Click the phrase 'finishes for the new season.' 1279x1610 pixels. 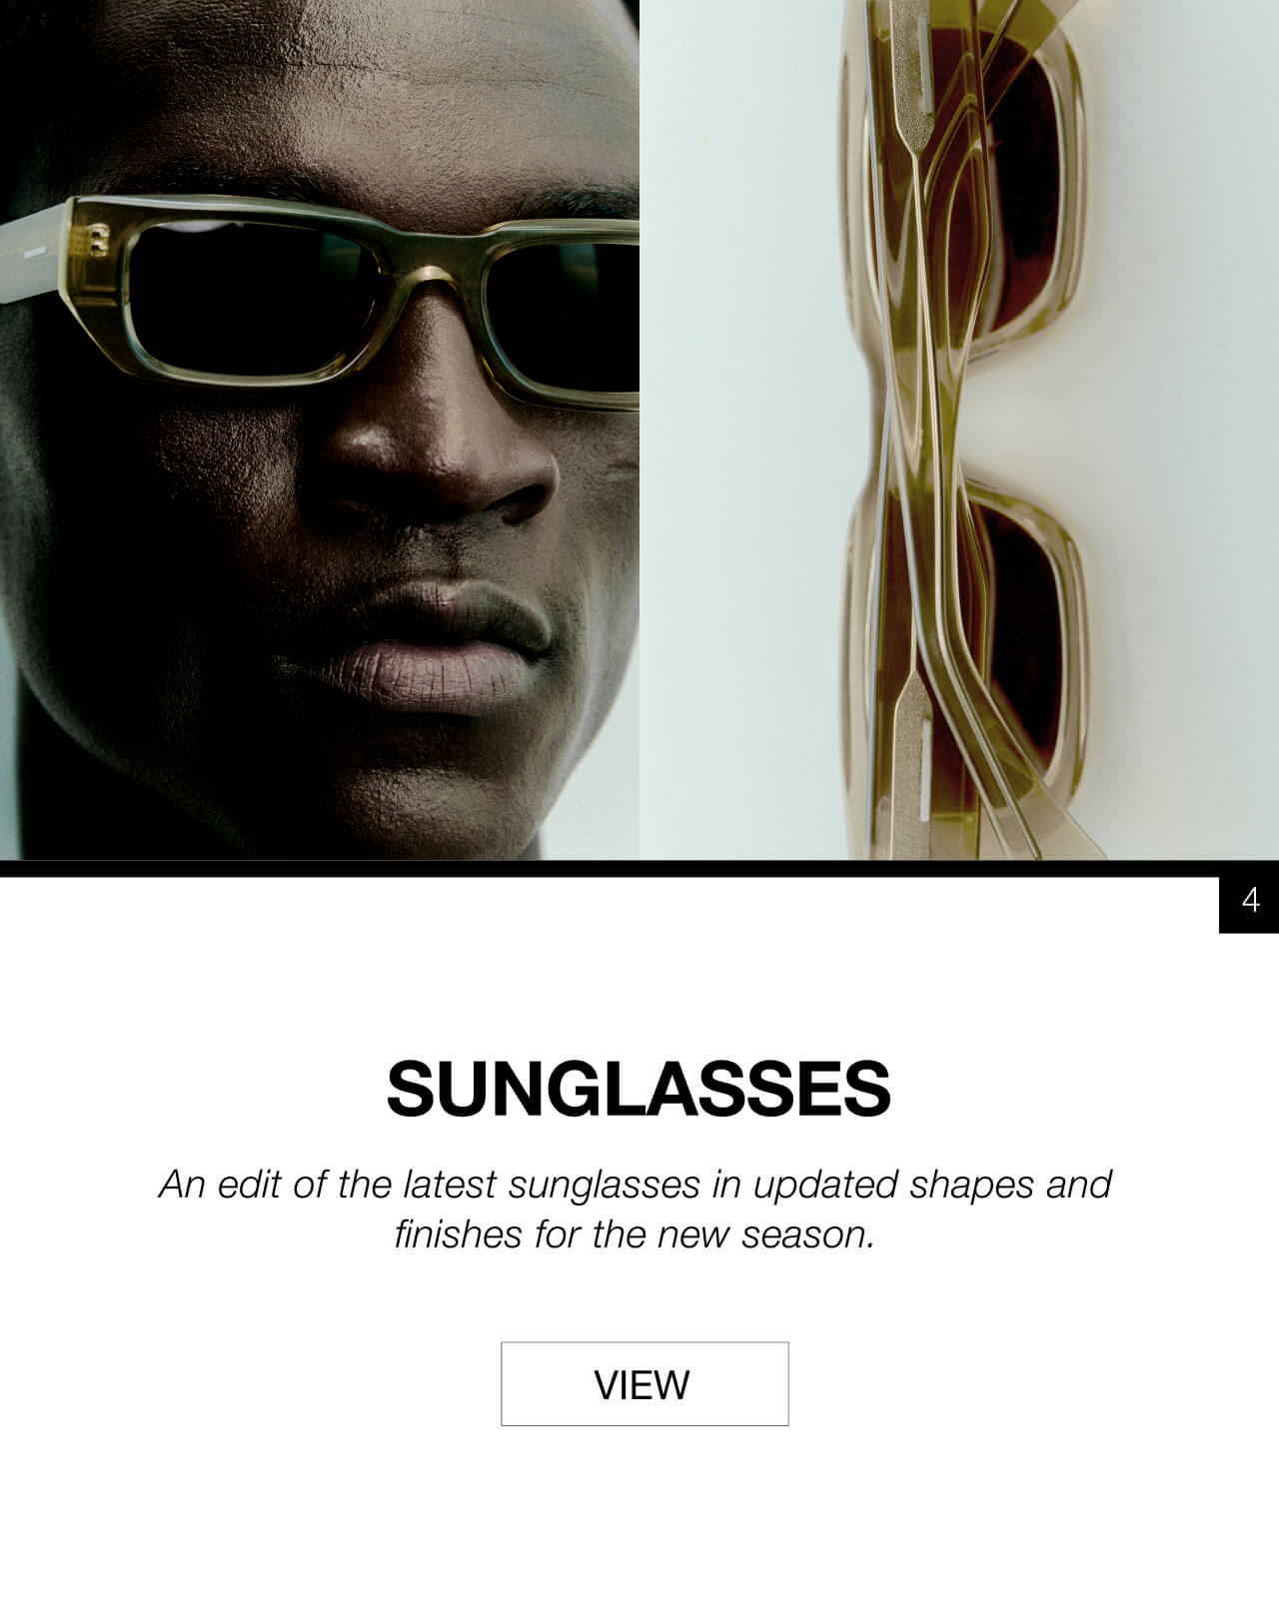(x=635, y=1234)
